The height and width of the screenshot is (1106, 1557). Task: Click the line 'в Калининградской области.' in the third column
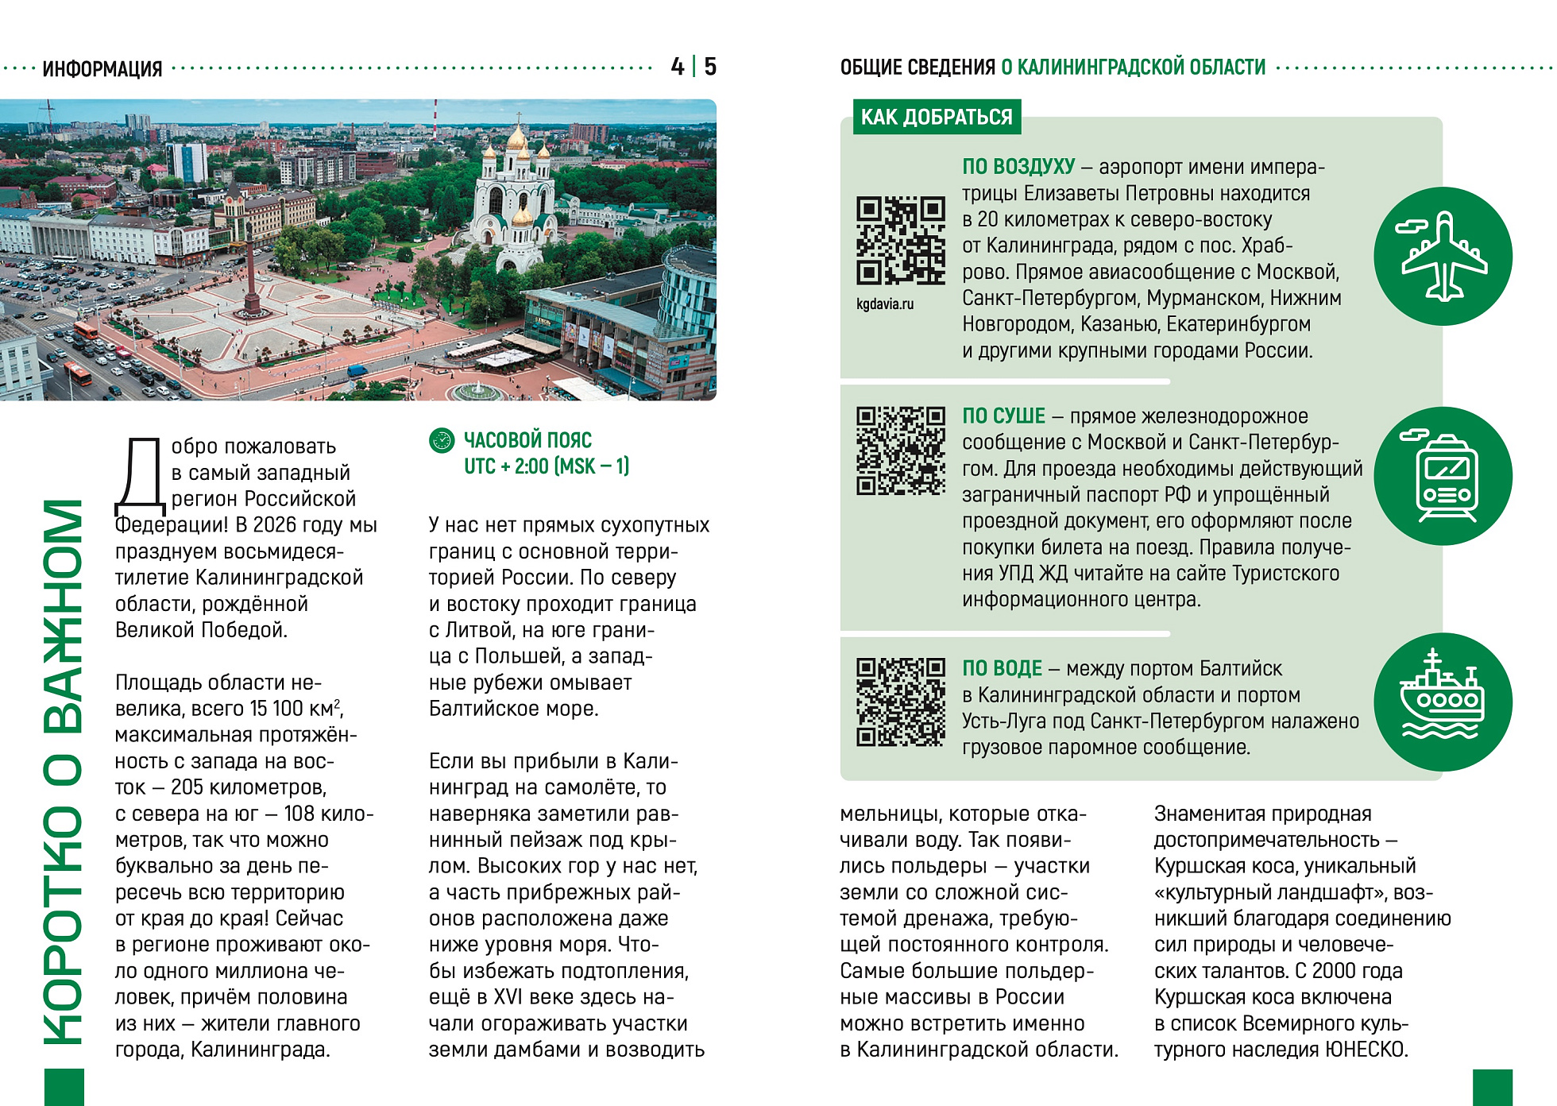click(x=979, y=1050)
